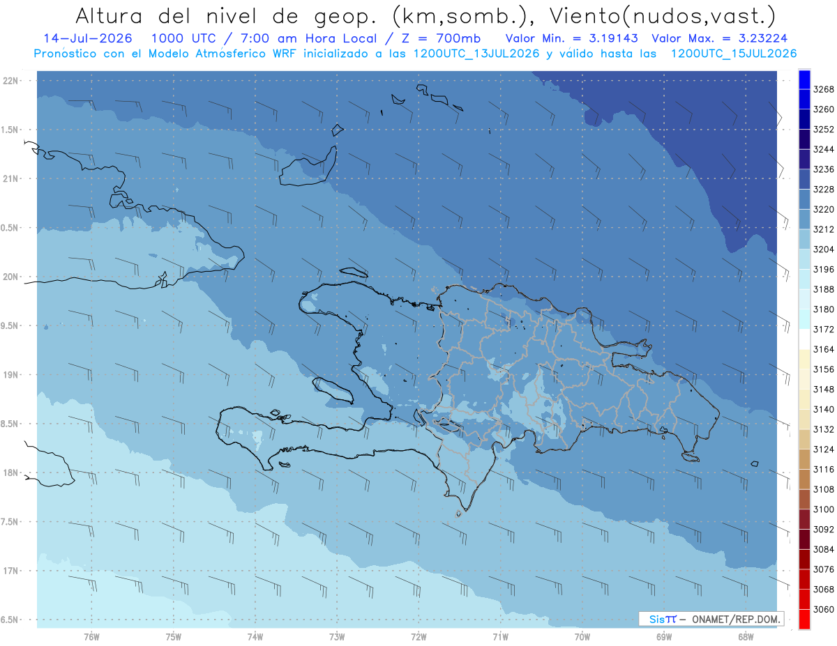Screen dimensions: 837x646
Task: Click the colorbar label "3196"
Action: [824, 269]
